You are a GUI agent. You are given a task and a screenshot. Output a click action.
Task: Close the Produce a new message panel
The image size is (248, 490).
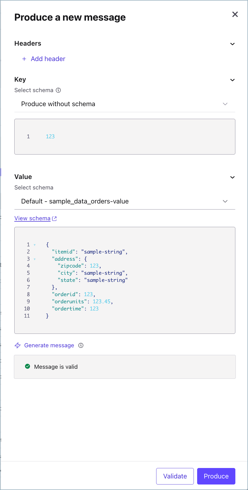(235, 14)
